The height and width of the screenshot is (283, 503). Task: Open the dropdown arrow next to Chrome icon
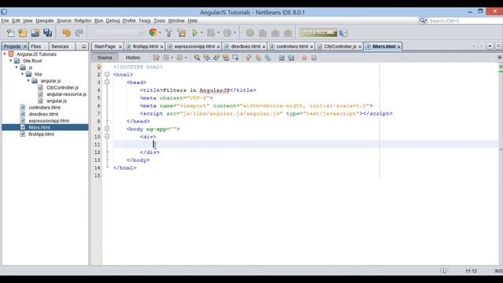(x=160, y=33)
